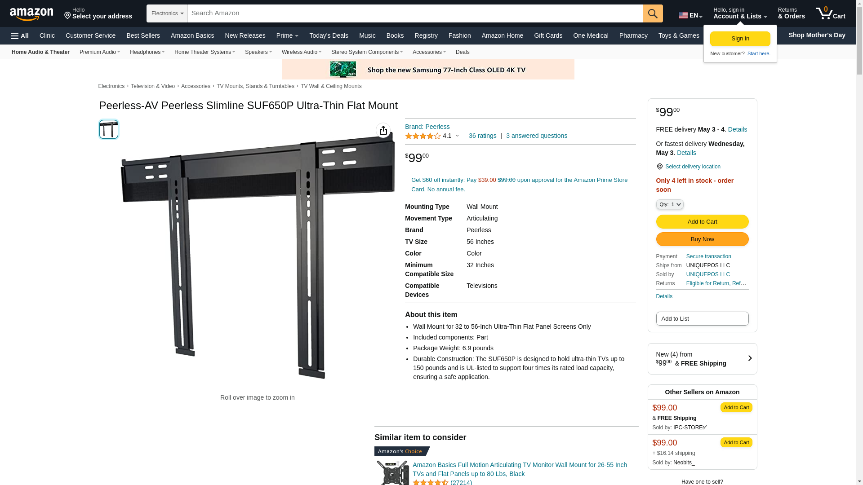Image resolution: width=863 pixels, height=485 pixels.
Task: Click the search magnifier button
Action: pos(653,13)
